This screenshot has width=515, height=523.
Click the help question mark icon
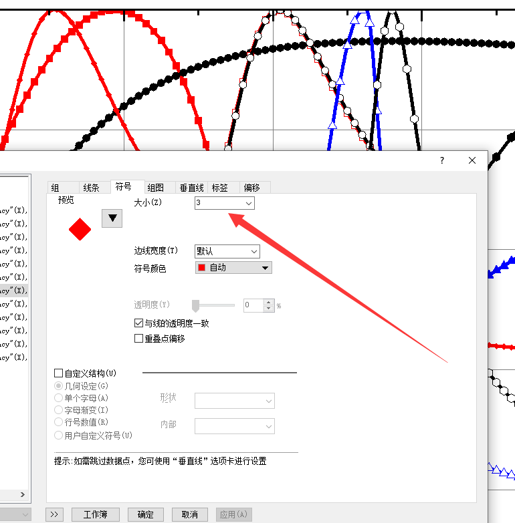click(x=442, y=160)
